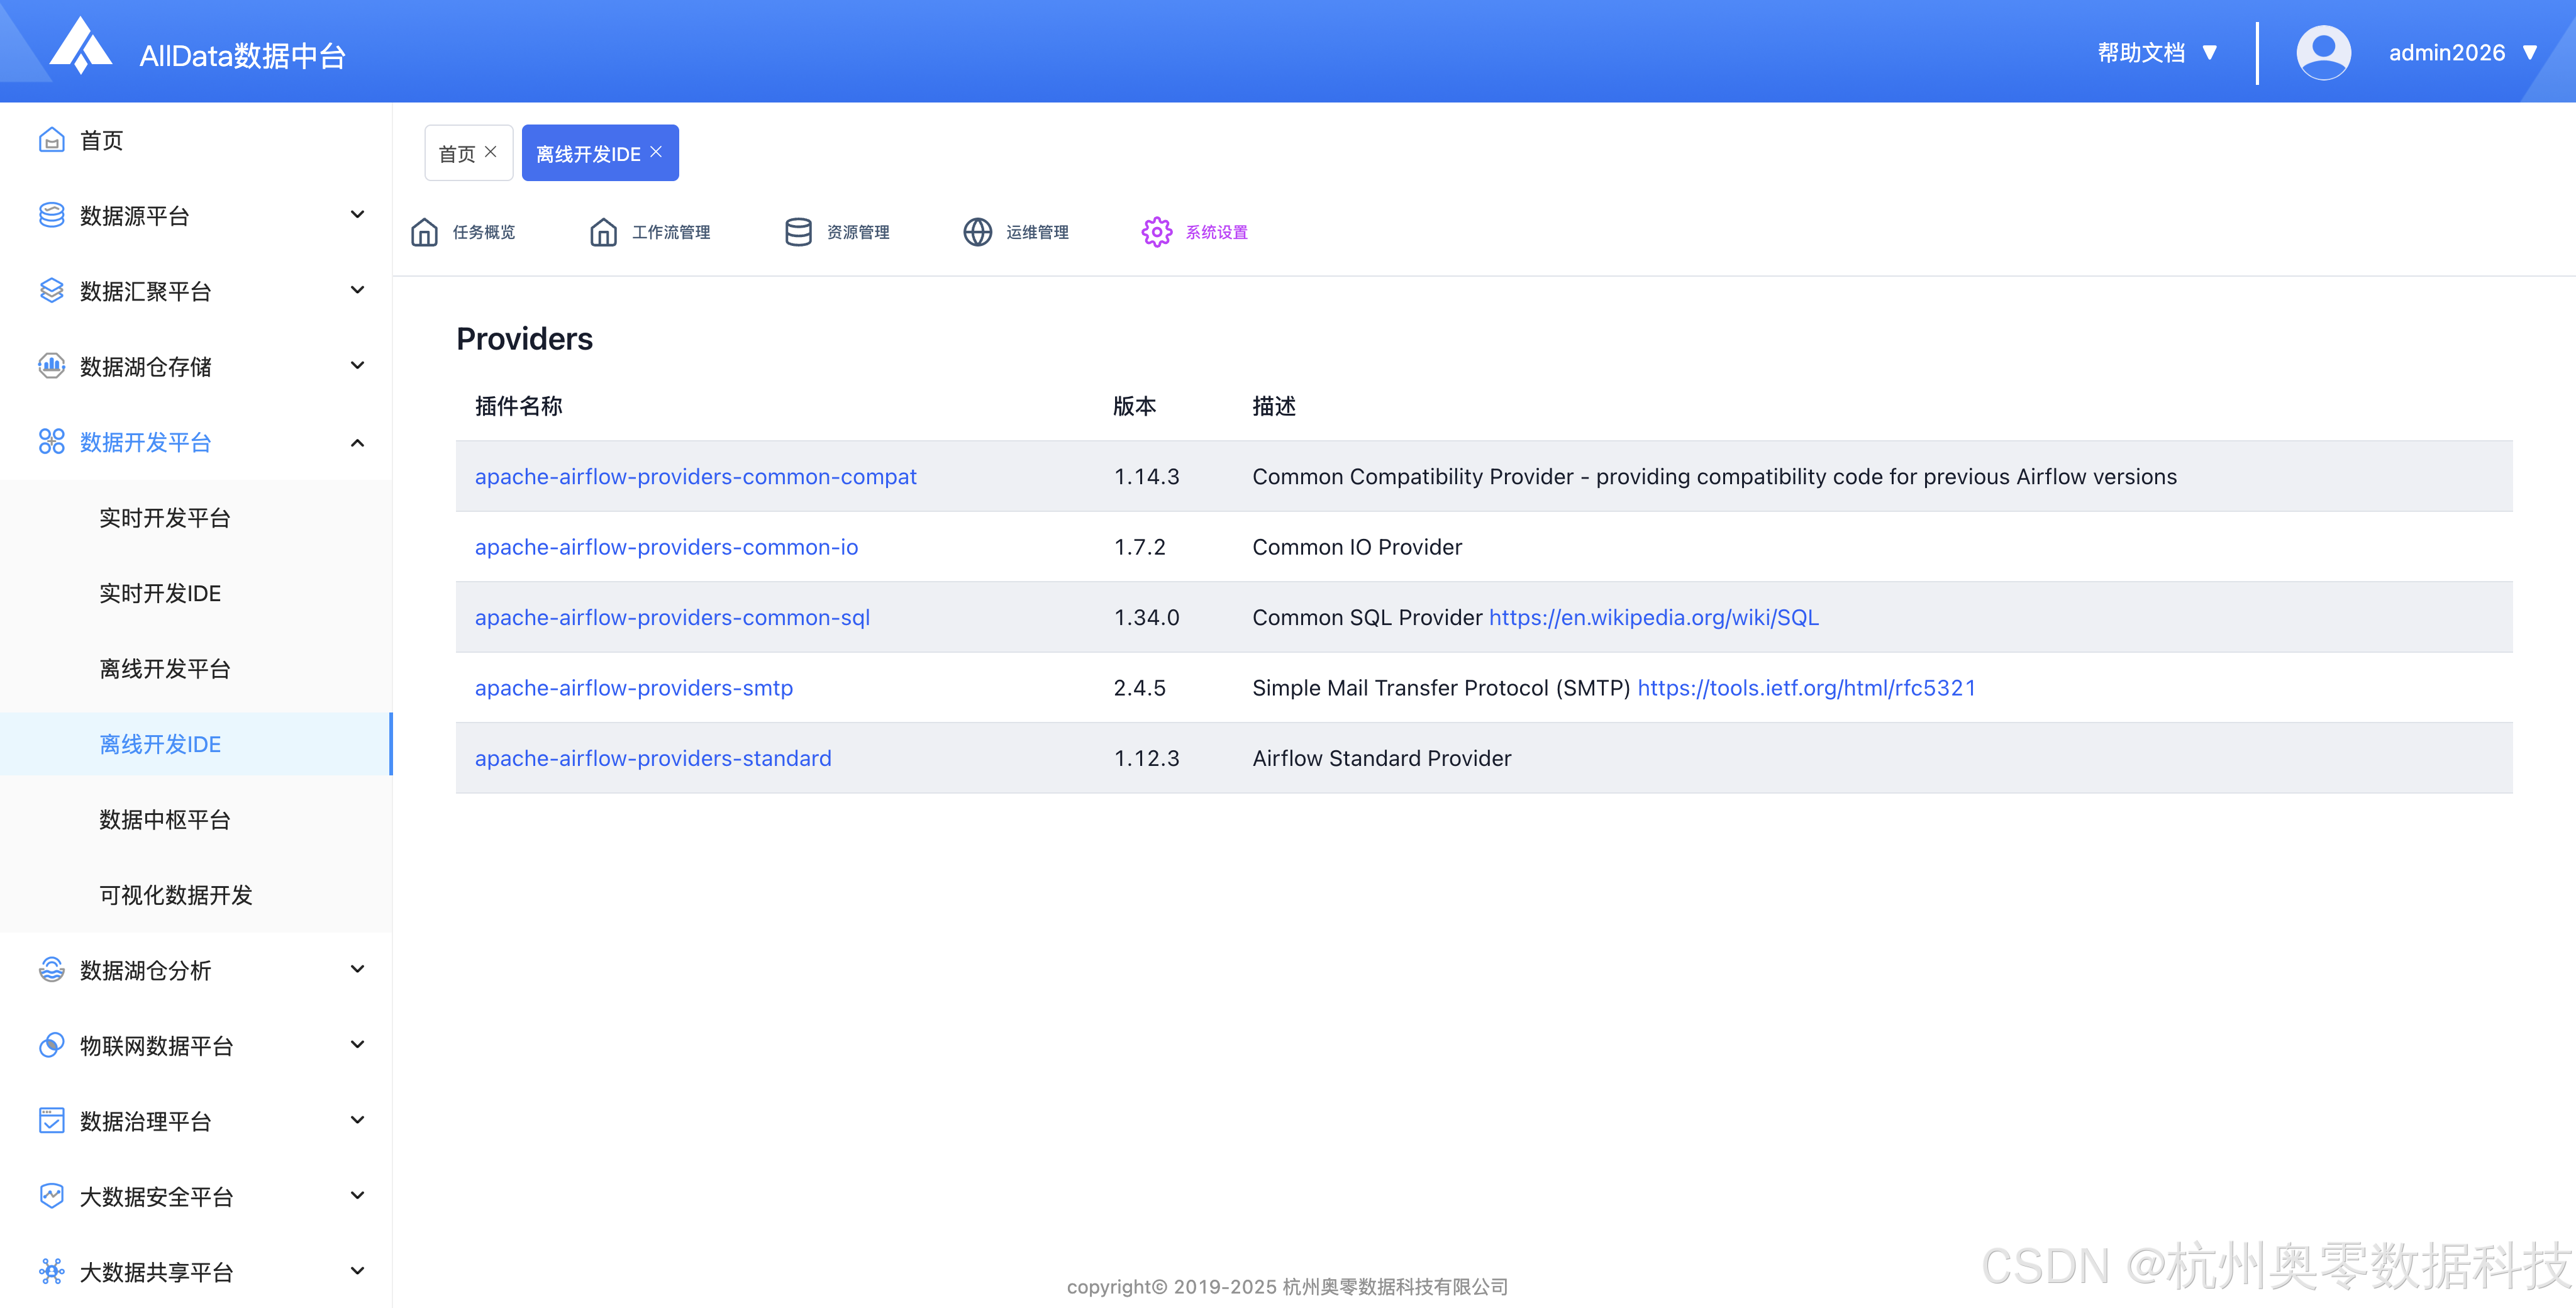Open the 系统设置 gear icon
Image resolution: width=2576 pixels, height=1308 pixels.
[1156, 232]
